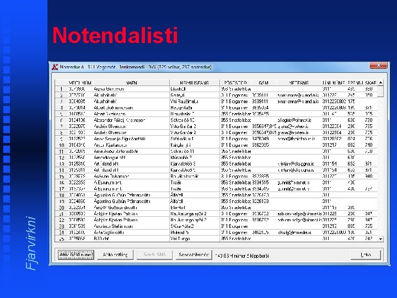
Task: Sort by the HEIMILISFANG column header
Action: [195, 83]
